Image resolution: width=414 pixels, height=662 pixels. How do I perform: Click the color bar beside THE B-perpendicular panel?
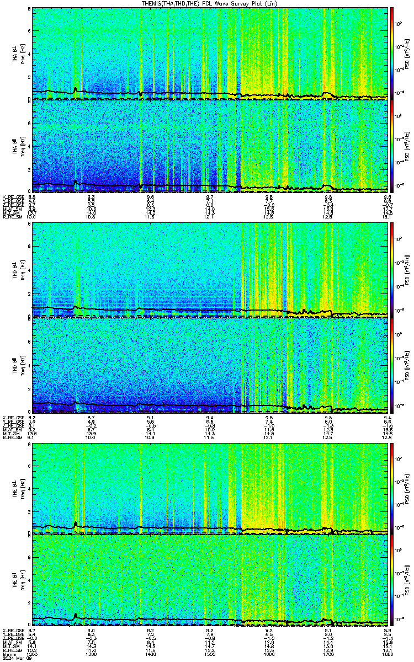click(392, 488)
